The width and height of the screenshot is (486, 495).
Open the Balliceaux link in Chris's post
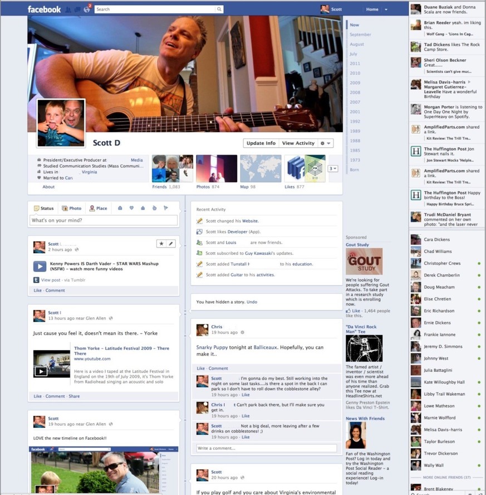266,347
